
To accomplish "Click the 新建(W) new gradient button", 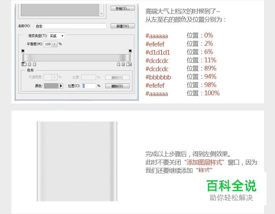I will click(x=123, y=26).
